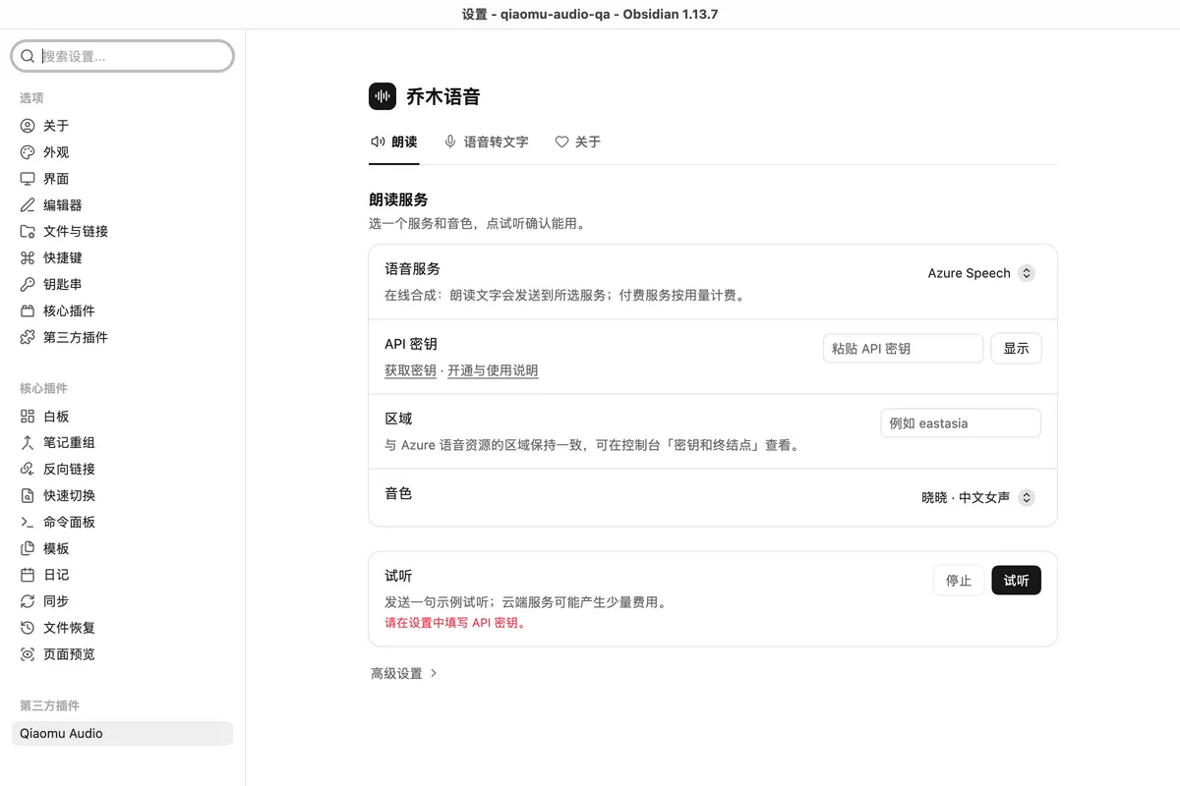Click the black 试听 button
The height and width of the screenshot is (786, 1180).
pos(1016,581)
